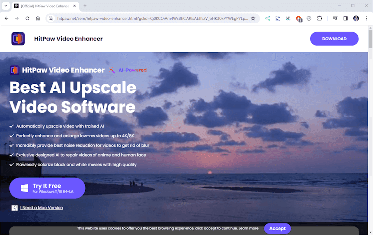Accept the cookies notice

click(277, 229)
